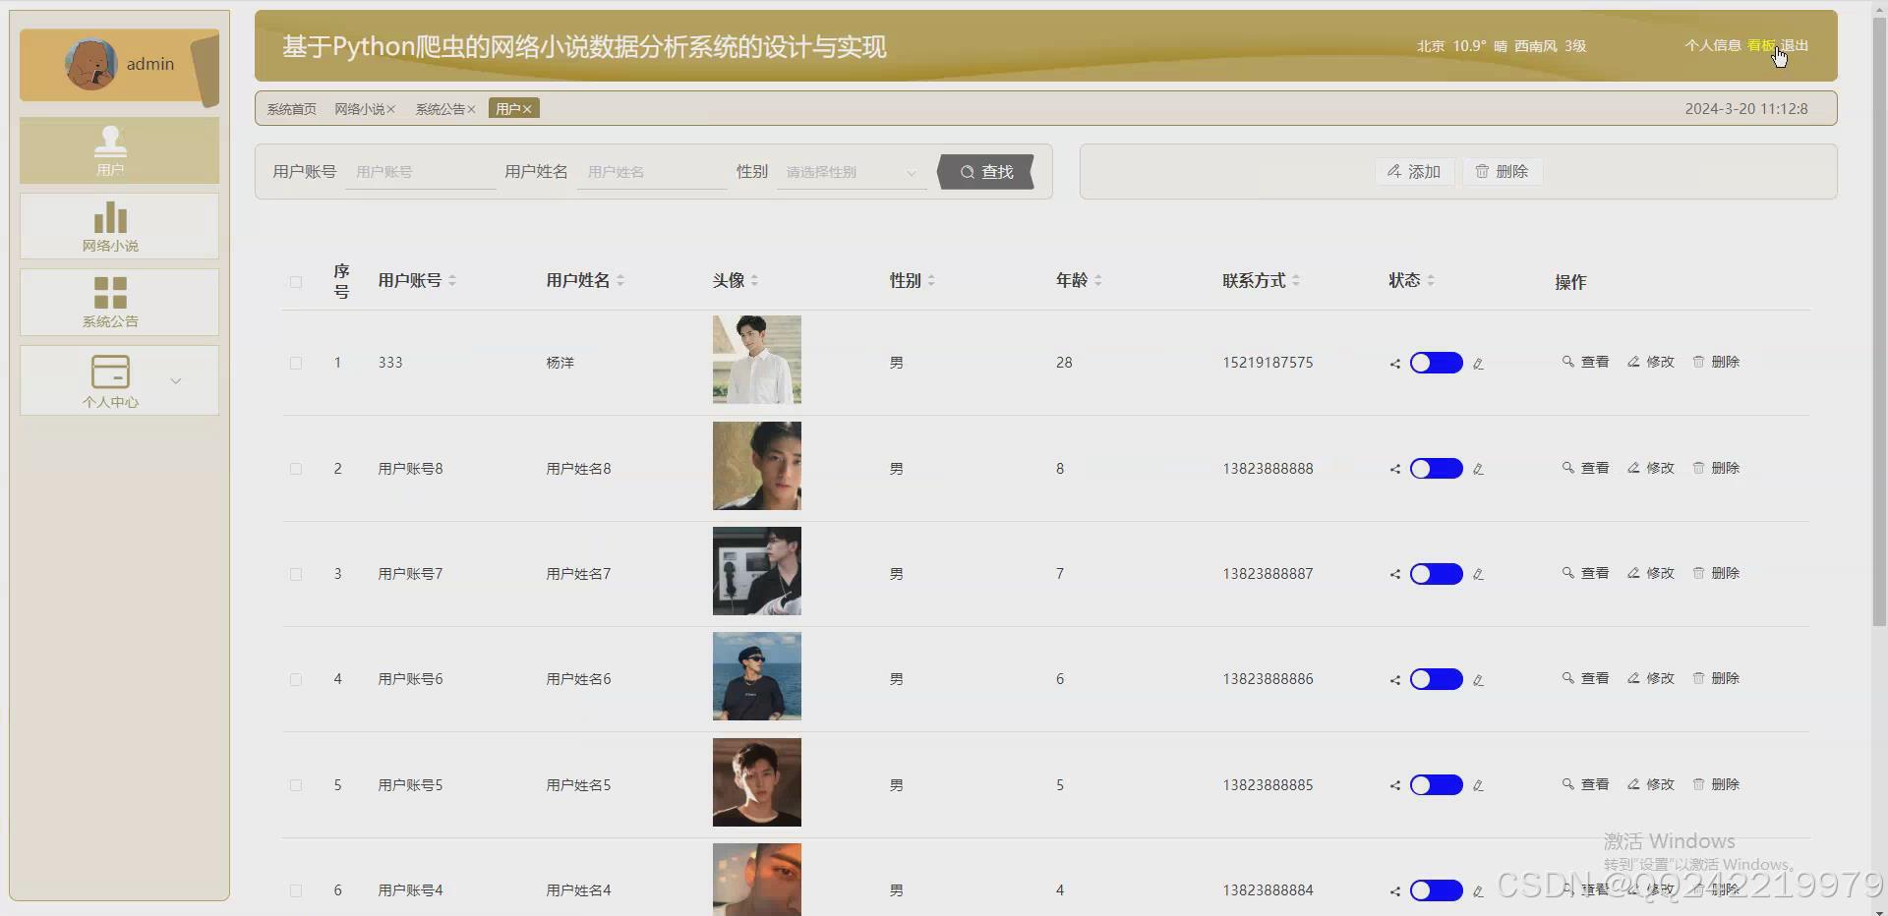Sort by 联系方式 column arrows
Image resolution: width=1888 pixels, height=916 pixels.
click(1296, 281)
